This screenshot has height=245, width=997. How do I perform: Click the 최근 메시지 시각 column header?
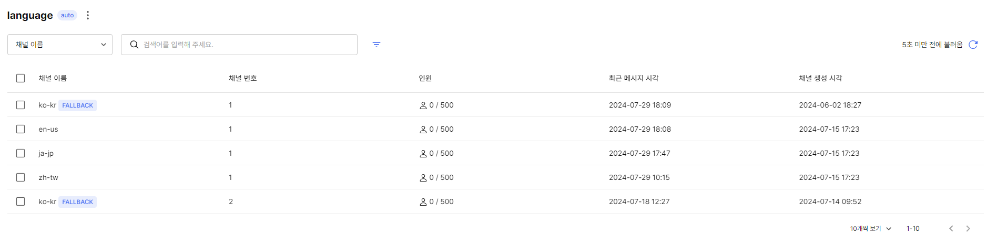pyautogui.click(x=634, y=78)
